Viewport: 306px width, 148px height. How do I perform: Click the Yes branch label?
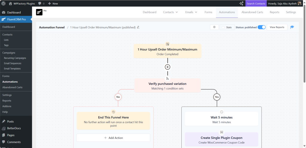coord(217,97)
